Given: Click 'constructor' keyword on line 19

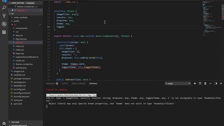Looking at the screenshot, I should (x=63, y=42).
